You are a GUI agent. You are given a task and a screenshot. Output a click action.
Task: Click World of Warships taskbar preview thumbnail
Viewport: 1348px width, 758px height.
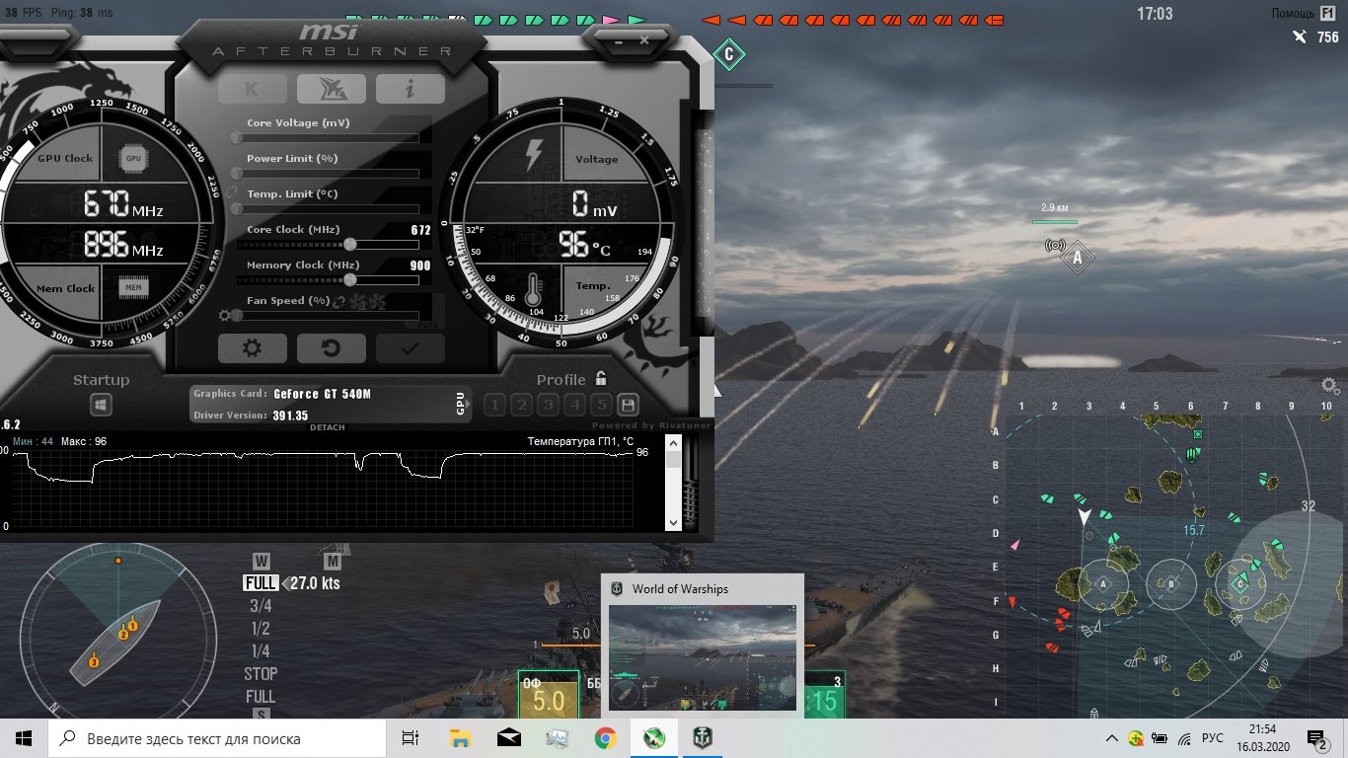pyautogui.click(x=703, y=657)
